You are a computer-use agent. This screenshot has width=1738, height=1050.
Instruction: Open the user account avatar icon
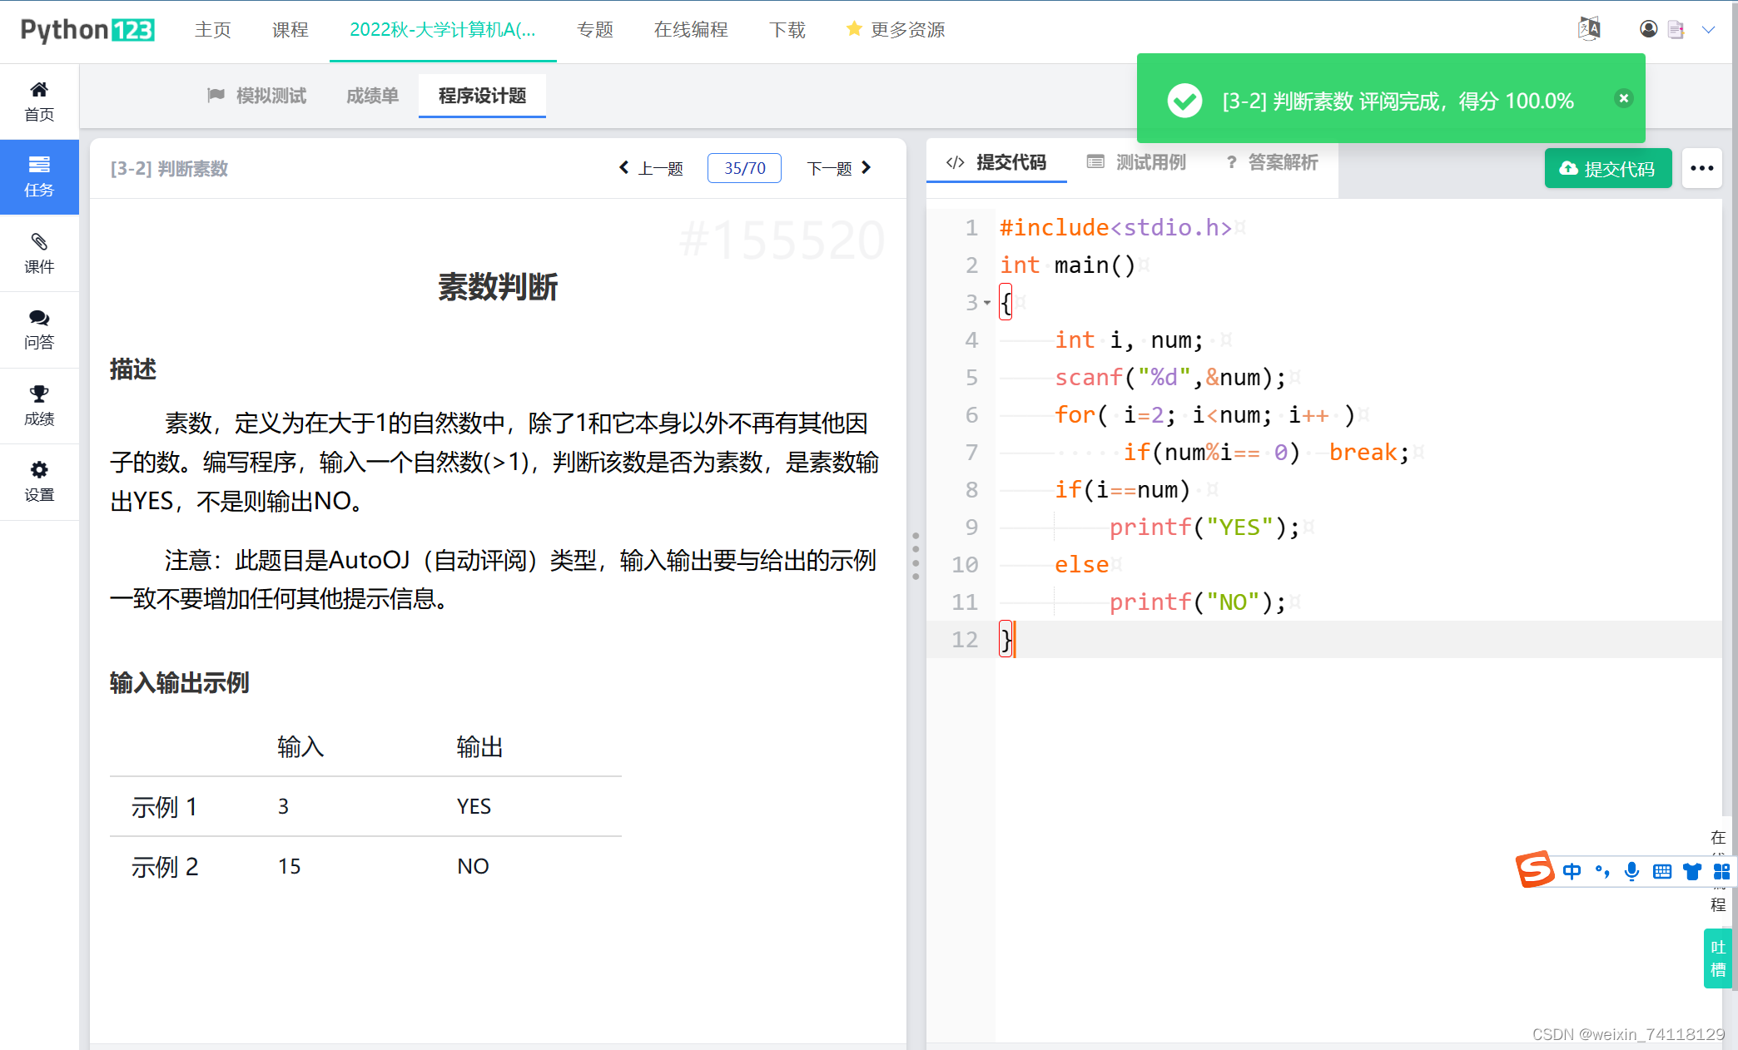1648,29
